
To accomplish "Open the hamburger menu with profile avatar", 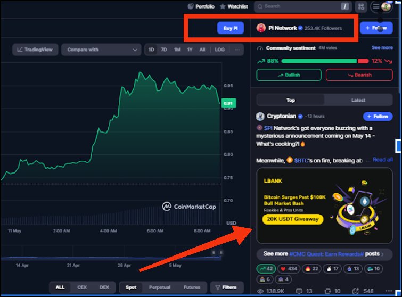I will [381, 7].
